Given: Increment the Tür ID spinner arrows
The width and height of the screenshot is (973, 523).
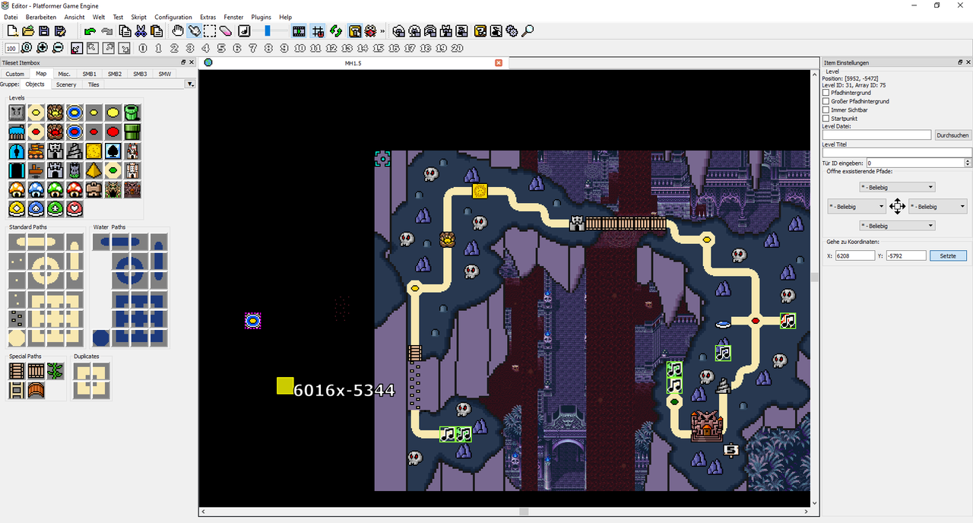Looking at the screenshot, I should tap(968, 163).
